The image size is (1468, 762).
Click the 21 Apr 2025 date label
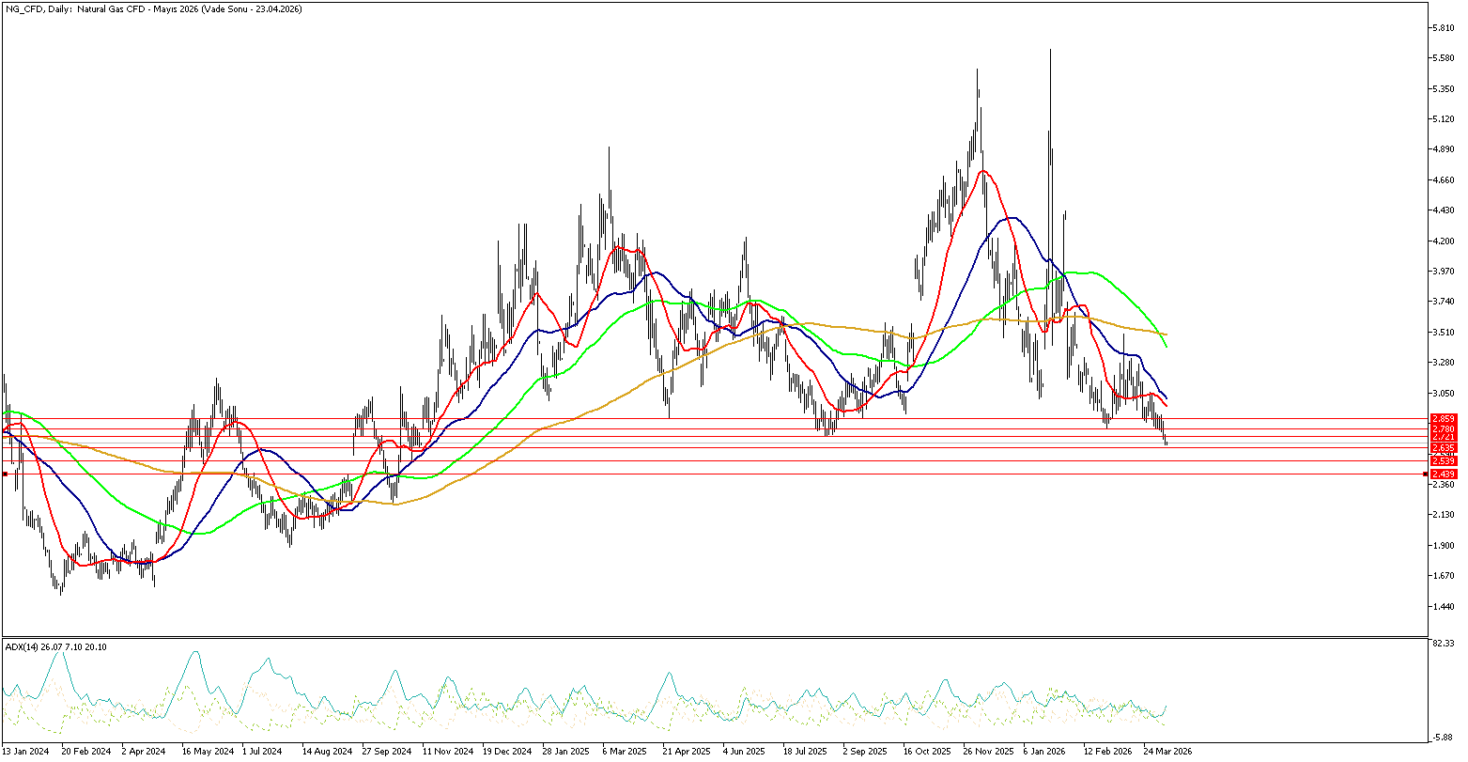coord(687,752)
